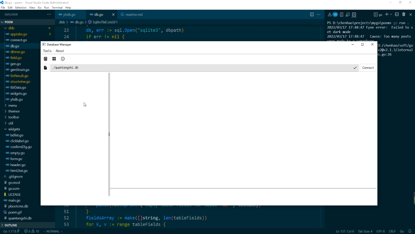
Task: Open clicklabel.go in Explorer
Action: [x=19, y=141]
